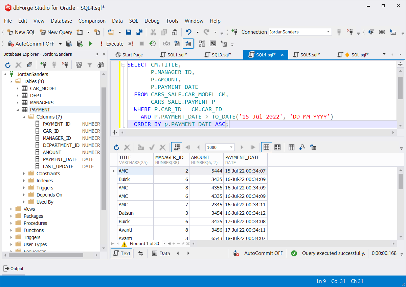The image size is (406, 287).
Task: Switch results to card view
Action: coord(277,147)
